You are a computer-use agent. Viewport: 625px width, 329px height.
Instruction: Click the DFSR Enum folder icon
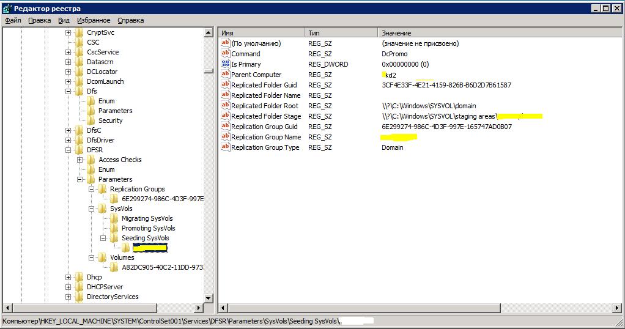point(91,169)
